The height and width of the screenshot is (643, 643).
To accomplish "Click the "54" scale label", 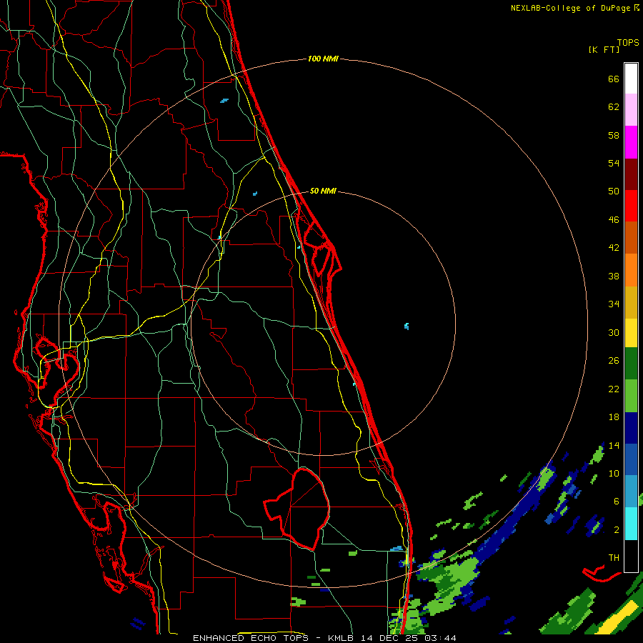I will pos(614,163).
